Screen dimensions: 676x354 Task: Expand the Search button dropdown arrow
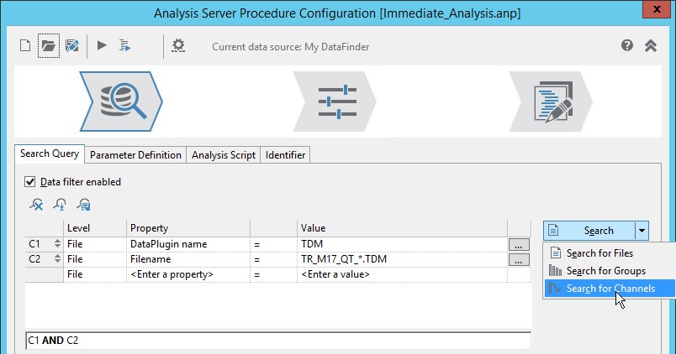642,230
